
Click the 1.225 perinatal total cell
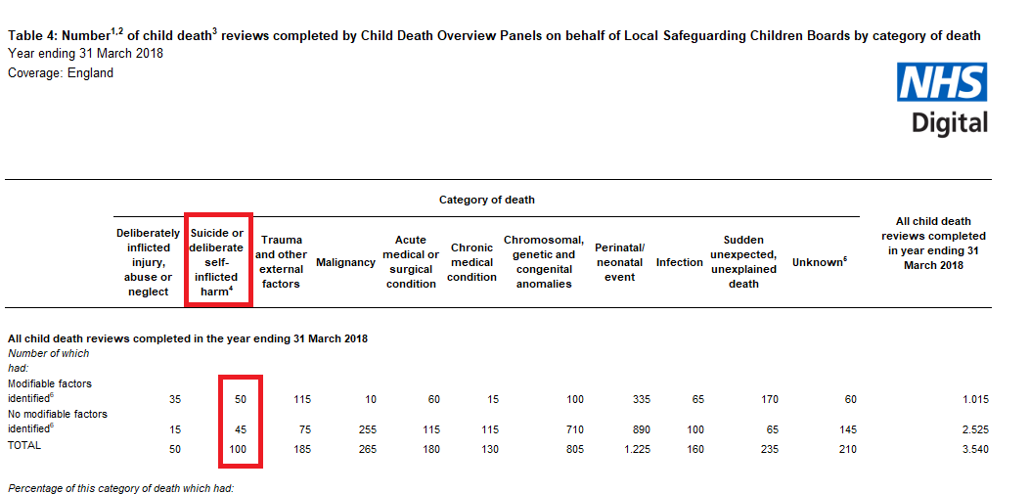click(635, 450)
